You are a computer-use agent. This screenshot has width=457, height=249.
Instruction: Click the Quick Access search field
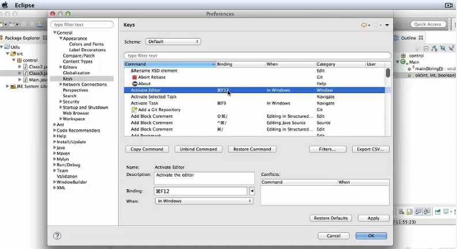428,24
